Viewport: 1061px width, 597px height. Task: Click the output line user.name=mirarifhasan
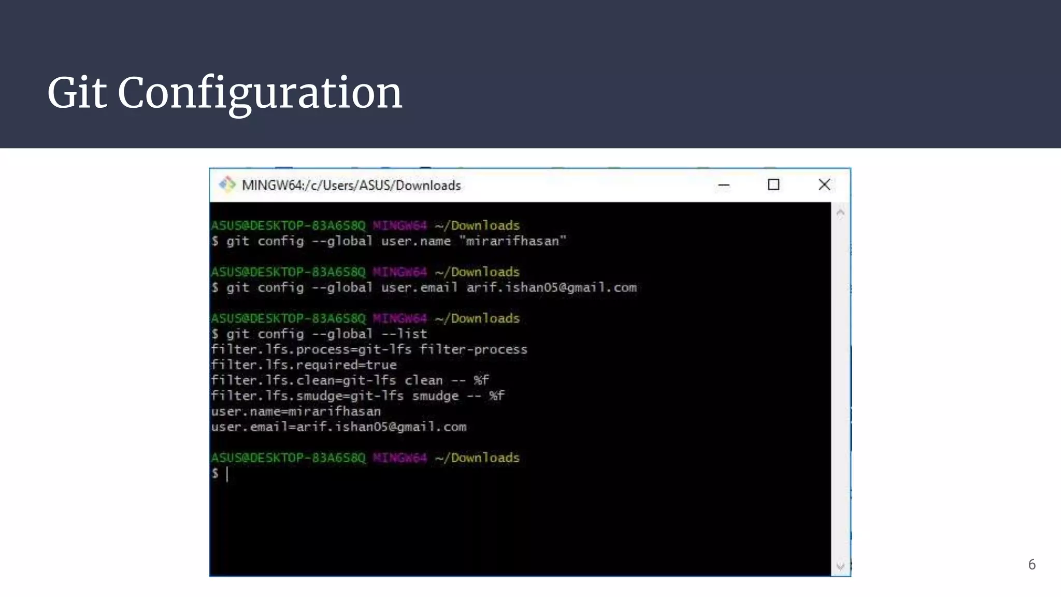coord(296,411)
